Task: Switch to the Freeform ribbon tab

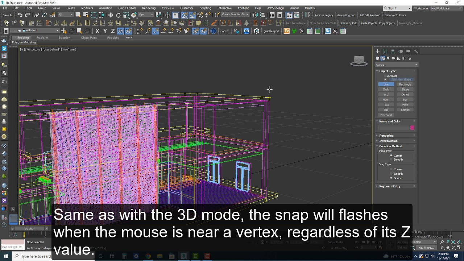Action: click(x=42, y=38)
